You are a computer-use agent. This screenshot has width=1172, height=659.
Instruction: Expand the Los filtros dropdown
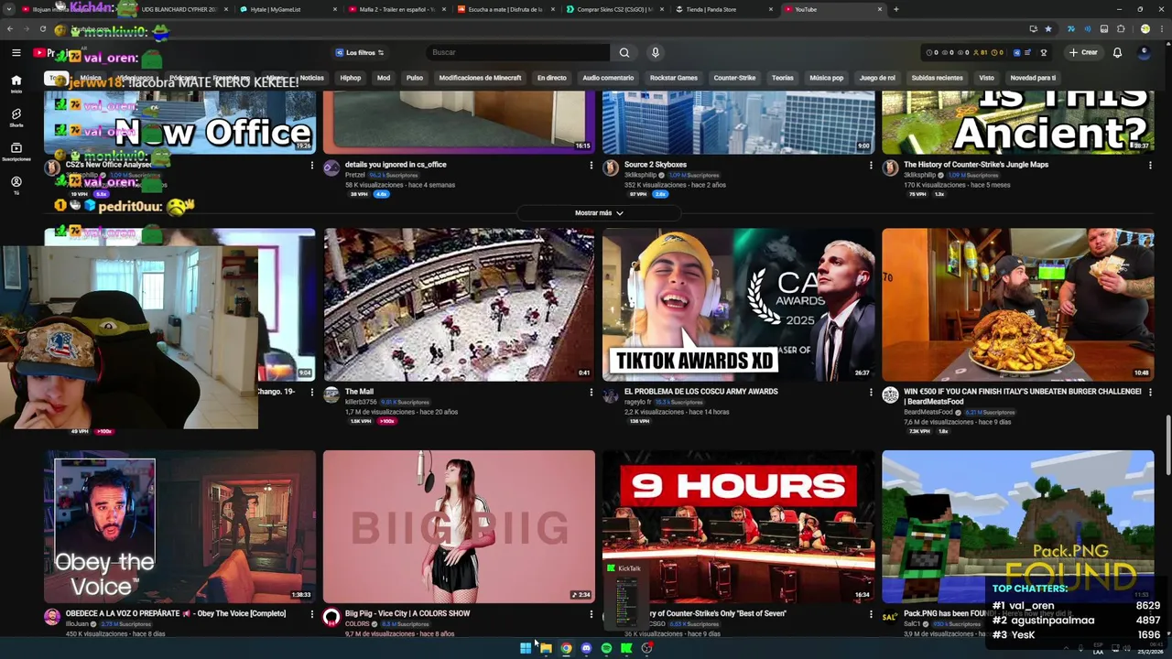[x=359, y=52]
